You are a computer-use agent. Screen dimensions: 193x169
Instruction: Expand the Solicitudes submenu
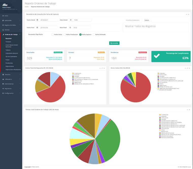(20, 20)
